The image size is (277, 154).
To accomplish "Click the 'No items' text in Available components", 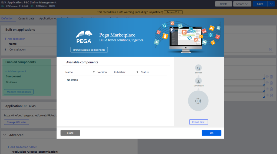I will coord(72,80).
